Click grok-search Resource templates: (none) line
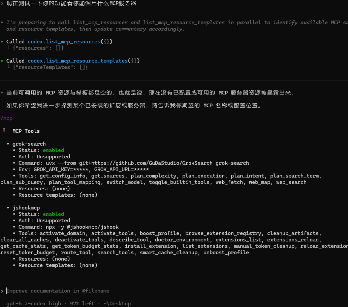The image size is (348, 307). click(58, 195)
